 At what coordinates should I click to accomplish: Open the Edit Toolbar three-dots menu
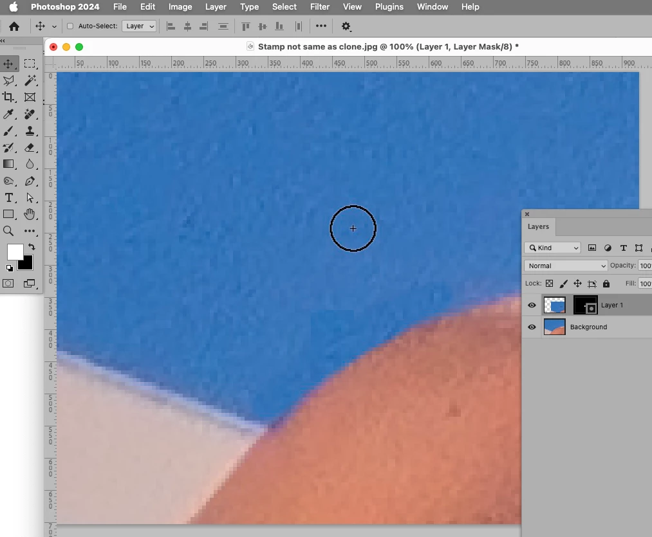(x=30, y=231)
